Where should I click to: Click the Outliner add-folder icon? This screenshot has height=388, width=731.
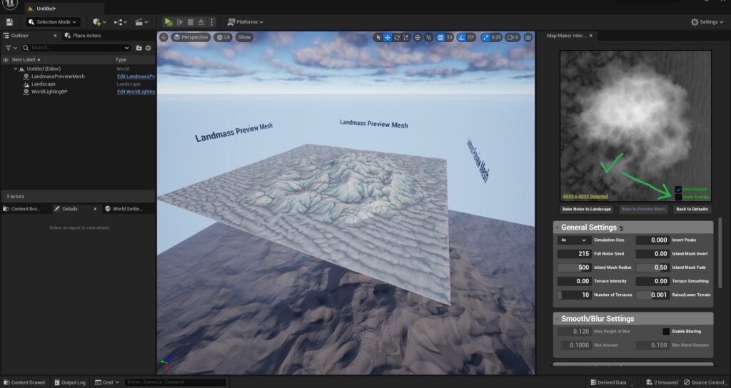[x=138, y=48]
